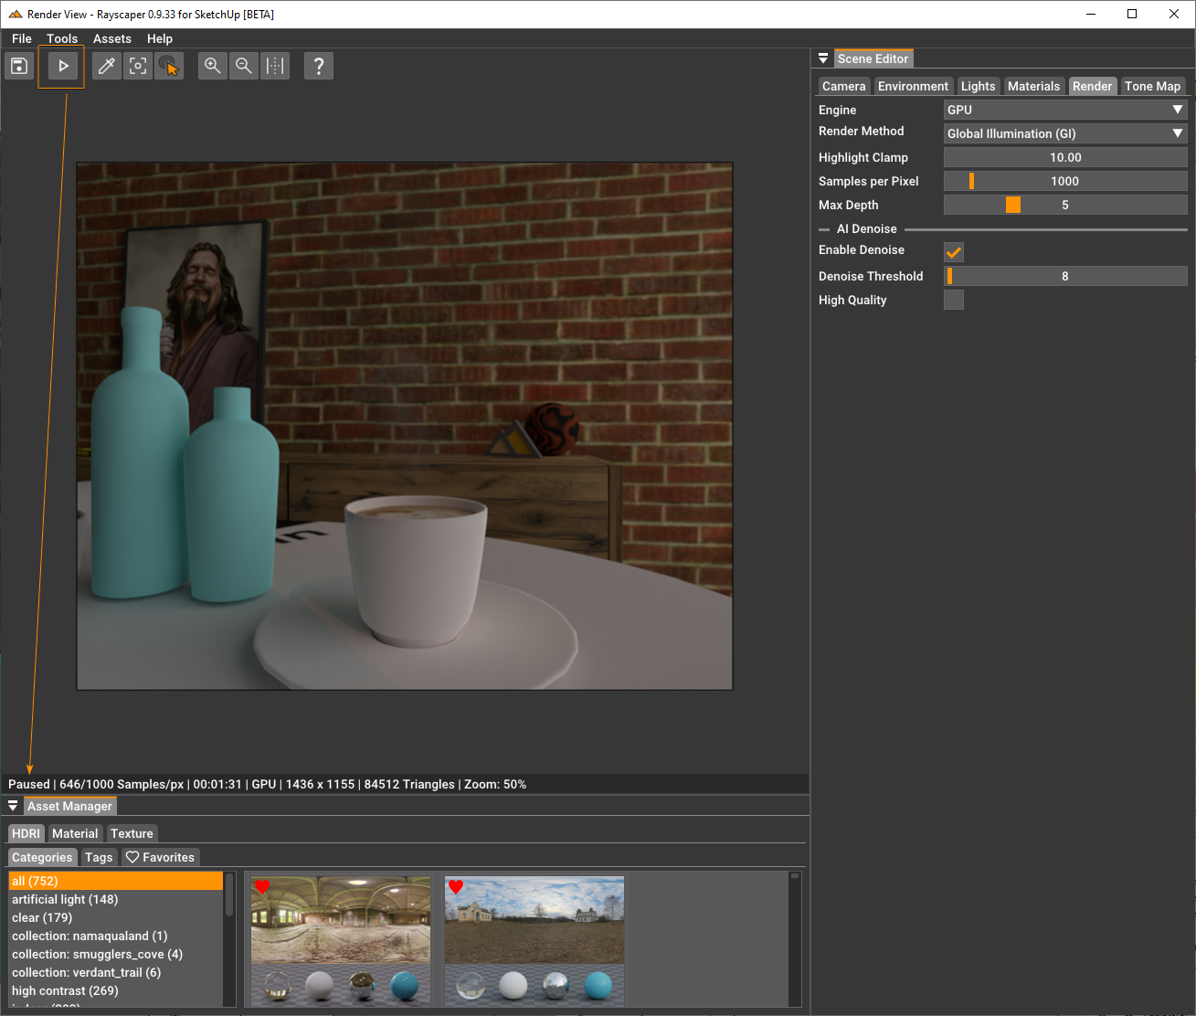Adjust the Denoise Threshold slider
1196x1016 pixels.
pos(1065,276)
